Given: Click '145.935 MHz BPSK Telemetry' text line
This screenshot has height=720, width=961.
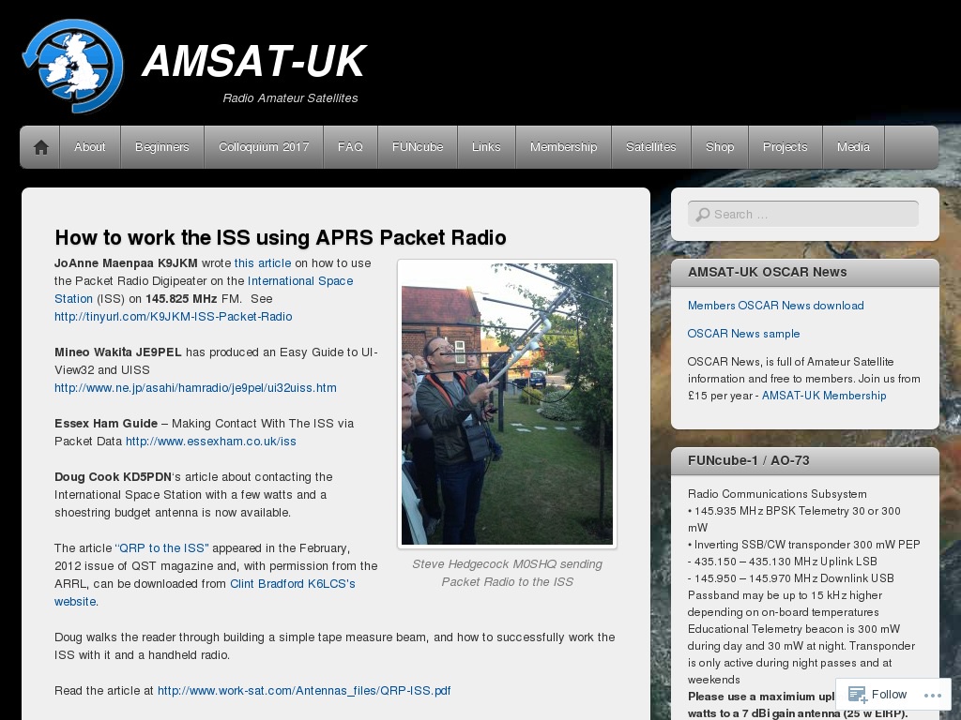Looking at the screenshot, I should pyautogui.click(x=794, y=519).
